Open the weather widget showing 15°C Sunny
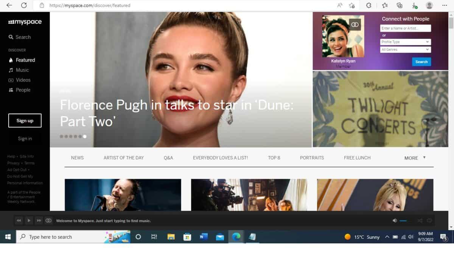454x255 pixels. tap(362, 237)
